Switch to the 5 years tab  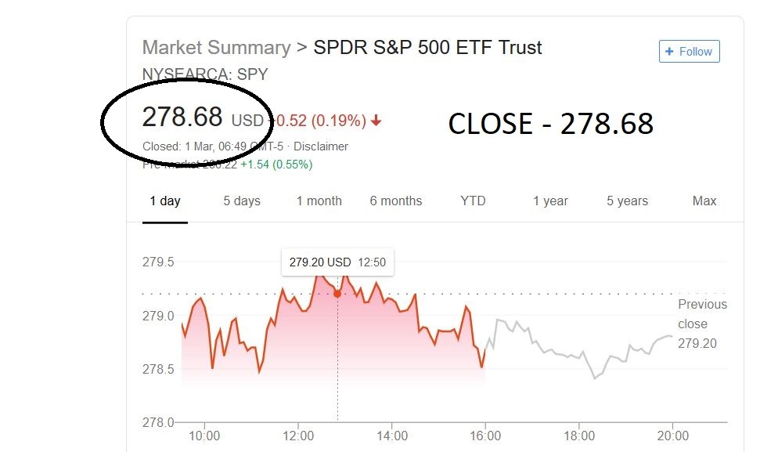pyautogui.click(x=627, y=201)
